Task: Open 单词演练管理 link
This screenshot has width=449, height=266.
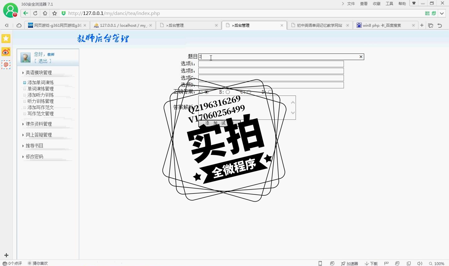Action: 41,89
